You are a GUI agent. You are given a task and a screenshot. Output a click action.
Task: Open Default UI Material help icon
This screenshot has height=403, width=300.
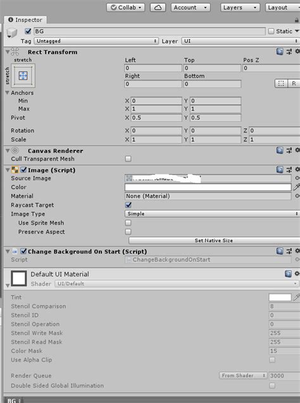(x=288, y=274)
